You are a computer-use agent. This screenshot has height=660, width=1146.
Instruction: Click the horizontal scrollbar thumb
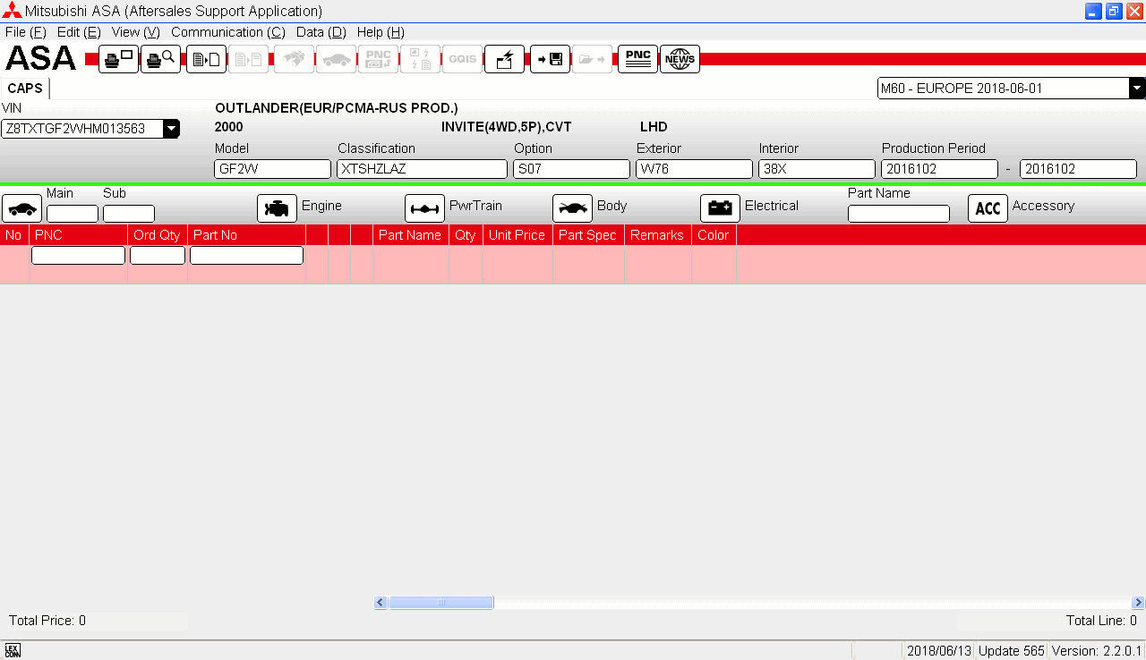[440, 603]
